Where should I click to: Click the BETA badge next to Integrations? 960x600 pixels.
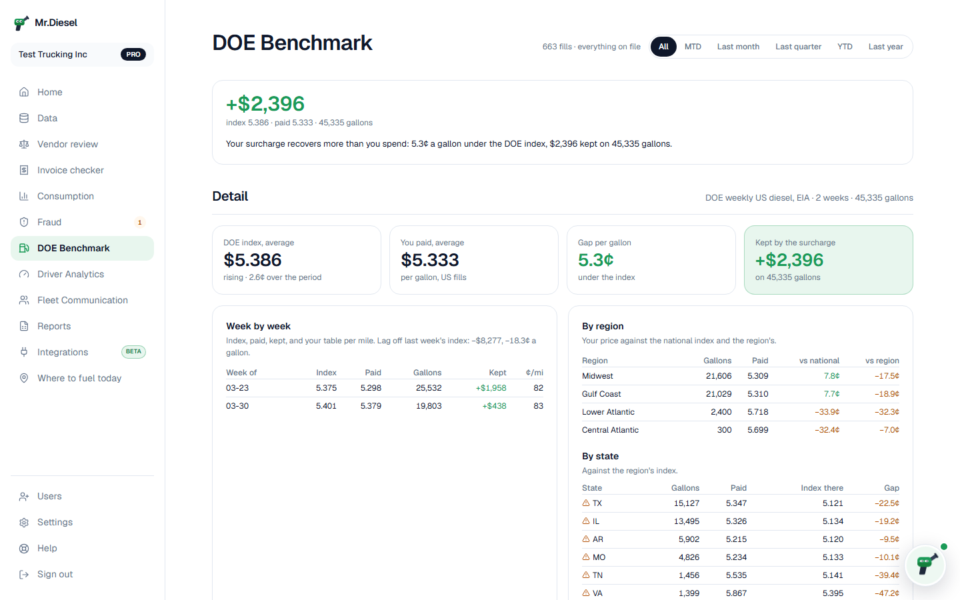tap(133, 351)
